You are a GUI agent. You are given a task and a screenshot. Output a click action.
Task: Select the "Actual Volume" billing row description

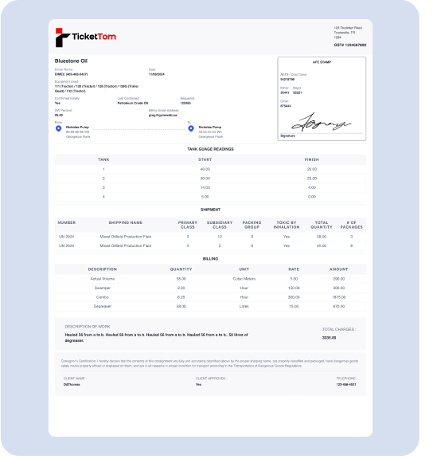(103, 279)
